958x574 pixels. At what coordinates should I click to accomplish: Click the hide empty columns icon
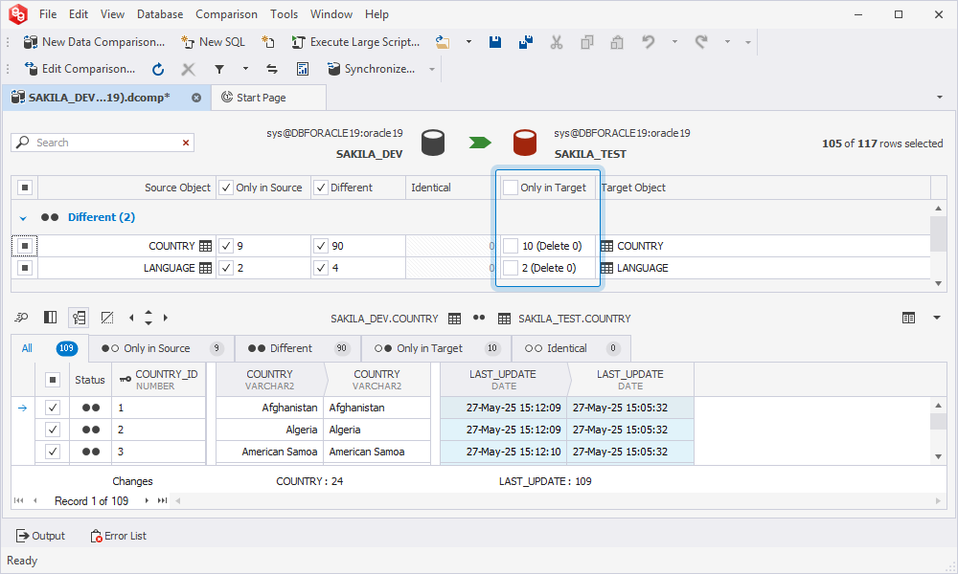click(x=107, y=318)
